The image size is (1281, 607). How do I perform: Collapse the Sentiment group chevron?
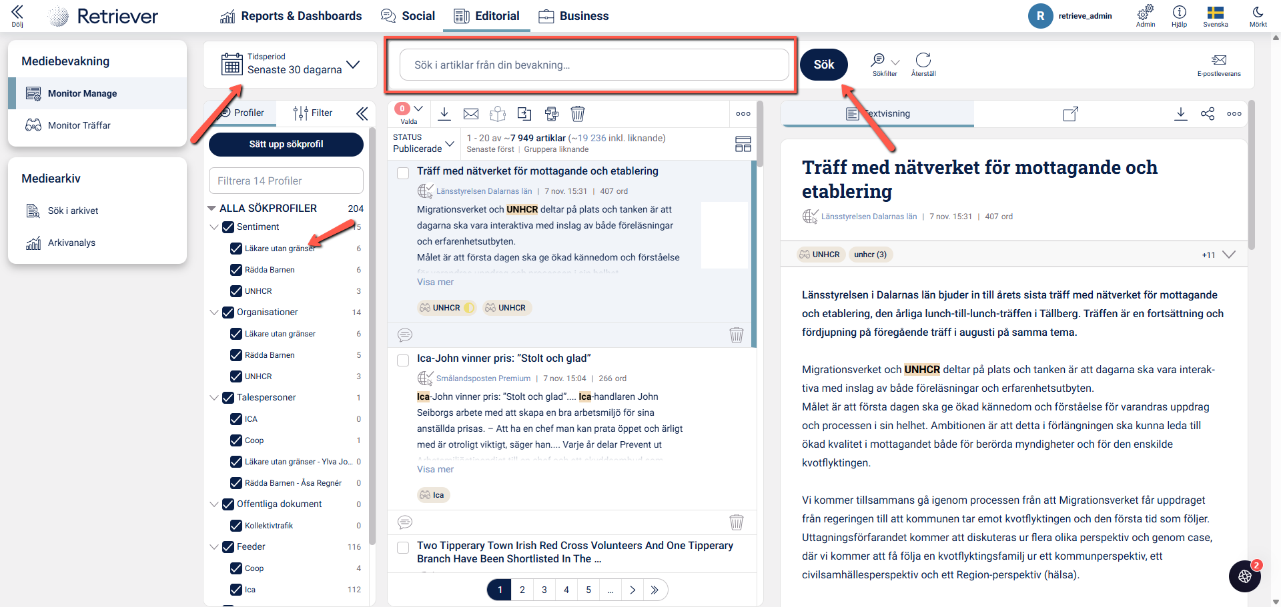(x=214, y=227)
